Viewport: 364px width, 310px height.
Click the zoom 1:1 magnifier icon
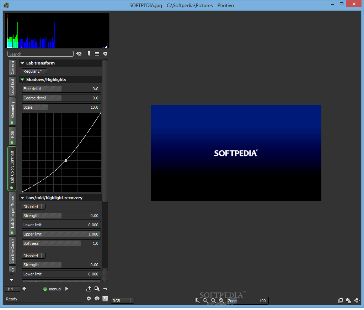click(221, 300)
